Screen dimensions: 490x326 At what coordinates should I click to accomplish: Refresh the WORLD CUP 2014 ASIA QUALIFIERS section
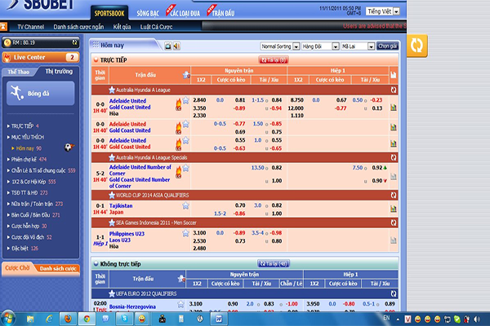coord(394,196)
